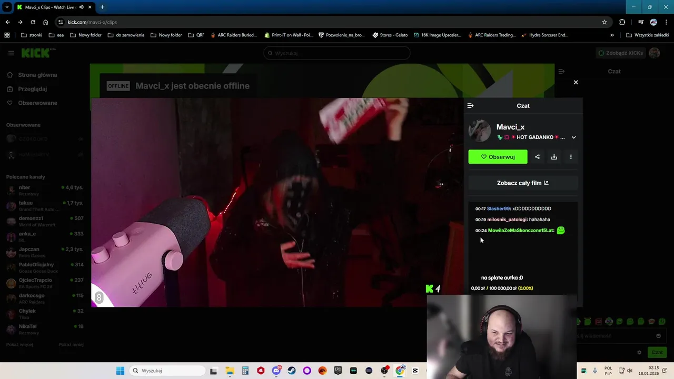The width and height of the screenshot is (674, 379).
Task: Click the kick.com/mavci-x/clips address bar
Action: 332,22
